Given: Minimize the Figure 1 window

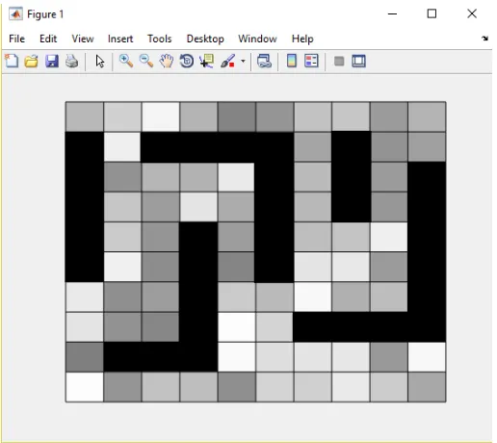Looking at the screenshot, I should pos(392,13).
